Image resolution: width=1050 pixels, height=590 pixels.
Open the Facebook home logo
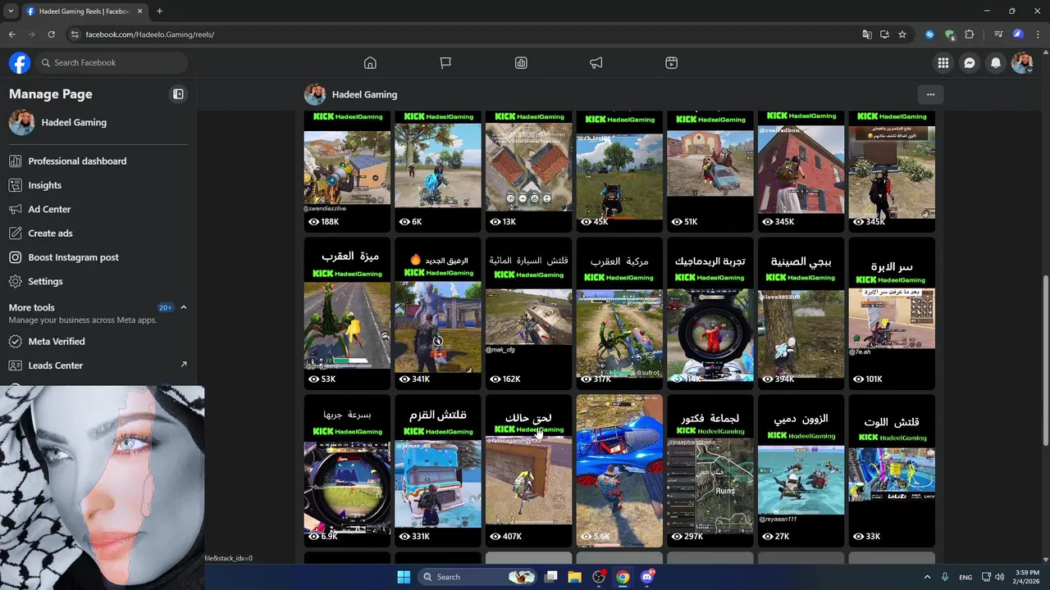20,62
